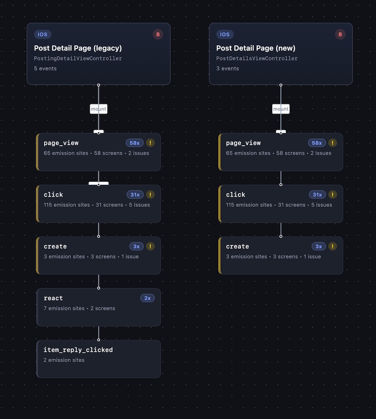376x419 pixels.
Task: Click the iOS badge on new page card
Action: pos(225,34)
